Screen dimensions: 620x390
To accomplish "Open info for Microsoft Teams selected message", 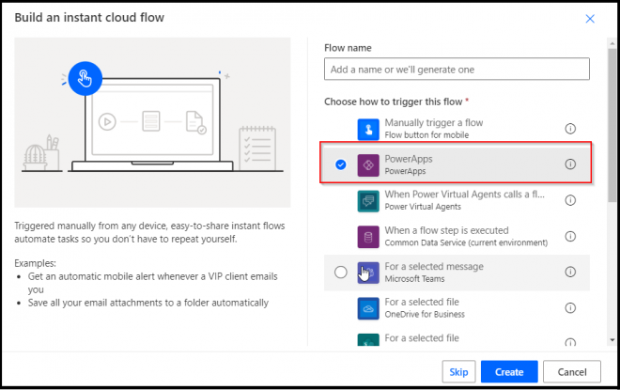I will pos(570,272).
